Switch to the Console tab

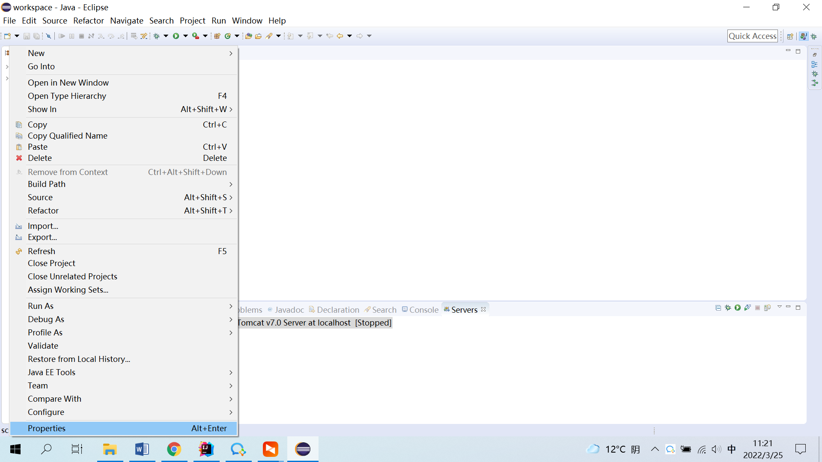[423, 310]
